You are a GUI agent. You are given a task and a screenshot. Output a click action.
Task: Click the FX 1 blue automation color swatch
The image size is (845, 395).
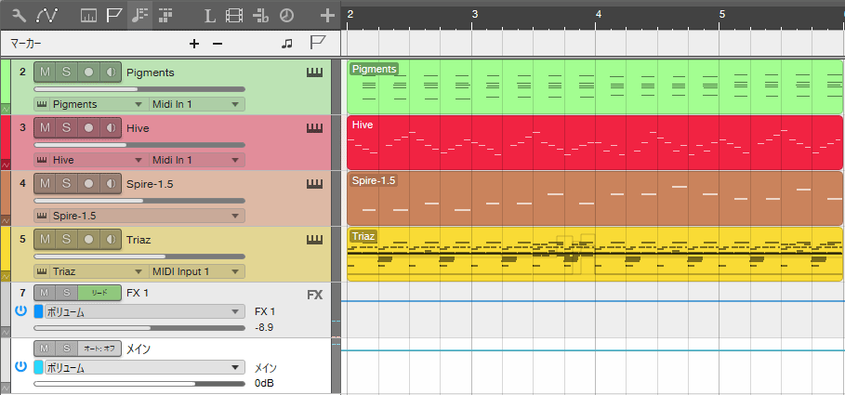pos(39,311)
